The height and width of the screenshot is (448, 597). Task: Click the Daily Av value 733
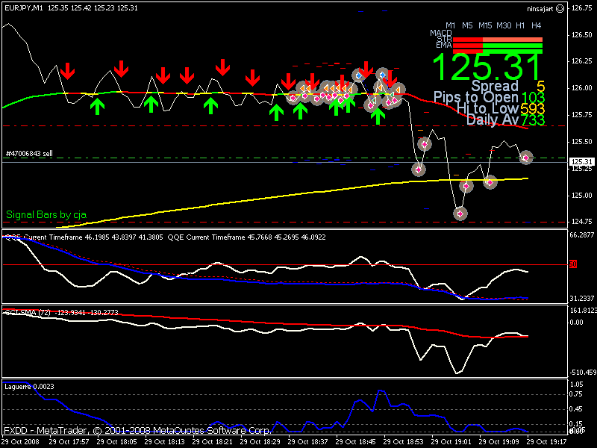(x=532, y=119)
